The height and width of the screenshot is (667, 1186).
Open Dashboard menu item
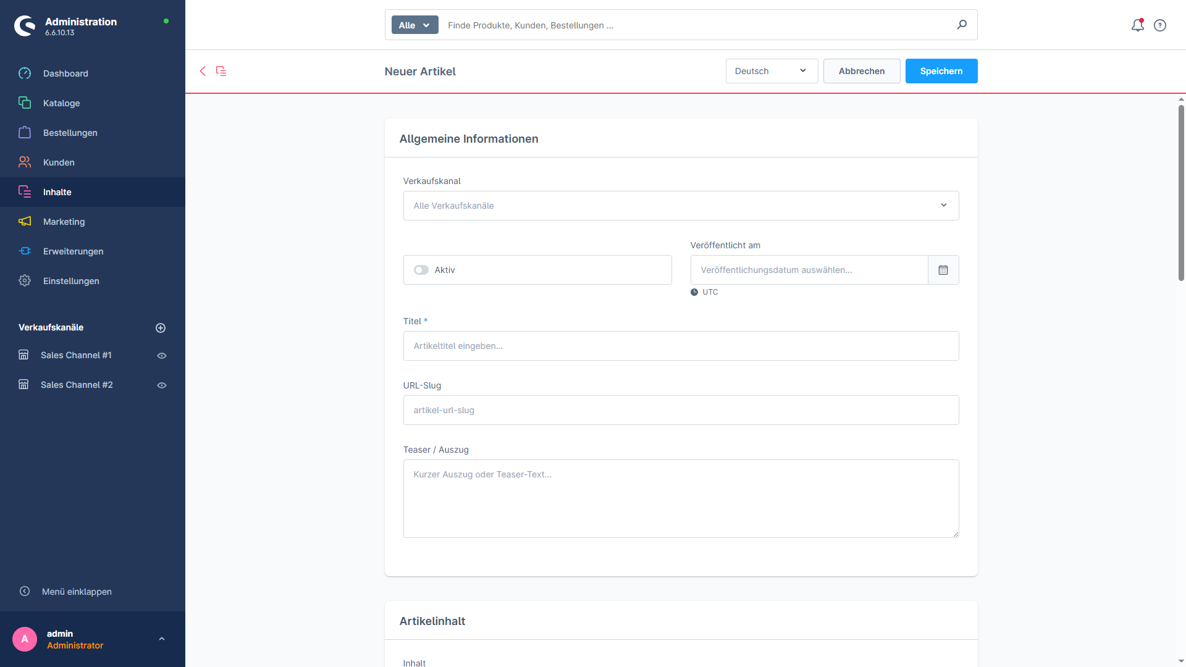[x=93, y=73]
